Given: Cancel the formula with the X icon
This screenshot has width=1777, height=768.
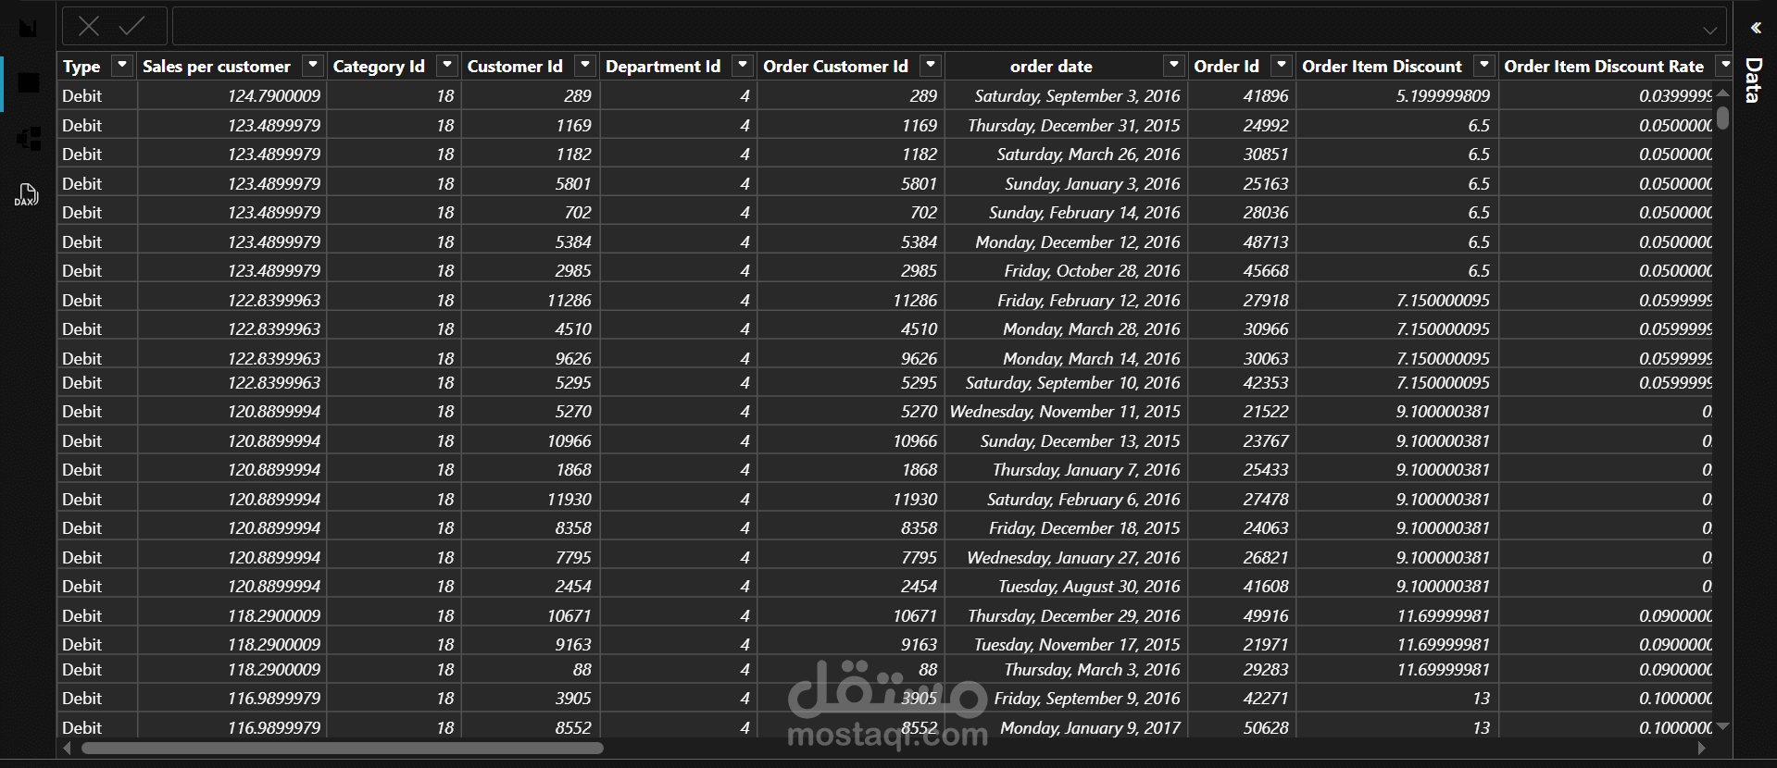Looking at the screenshot, I should pos(89,27).
